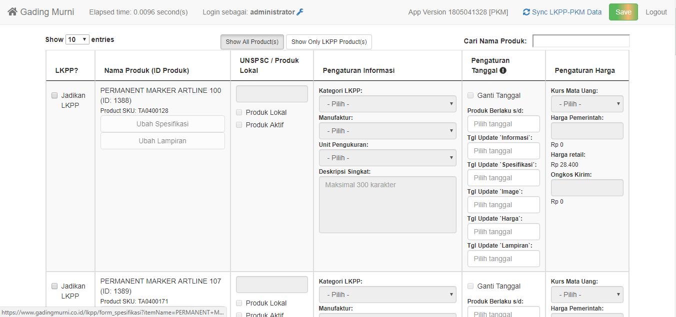This screenshot has width=676, height=317.
Task: Click the Logout link
Action: point(656,12)
